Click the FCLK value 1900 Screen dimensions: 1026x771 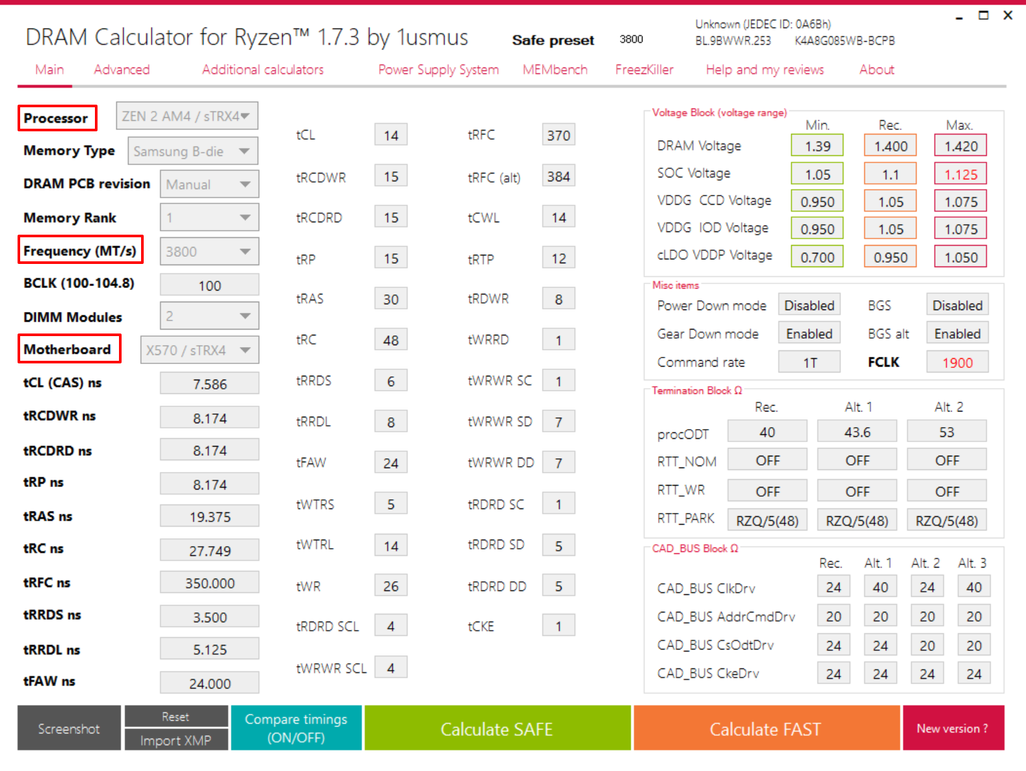click(x=957, y=361)
